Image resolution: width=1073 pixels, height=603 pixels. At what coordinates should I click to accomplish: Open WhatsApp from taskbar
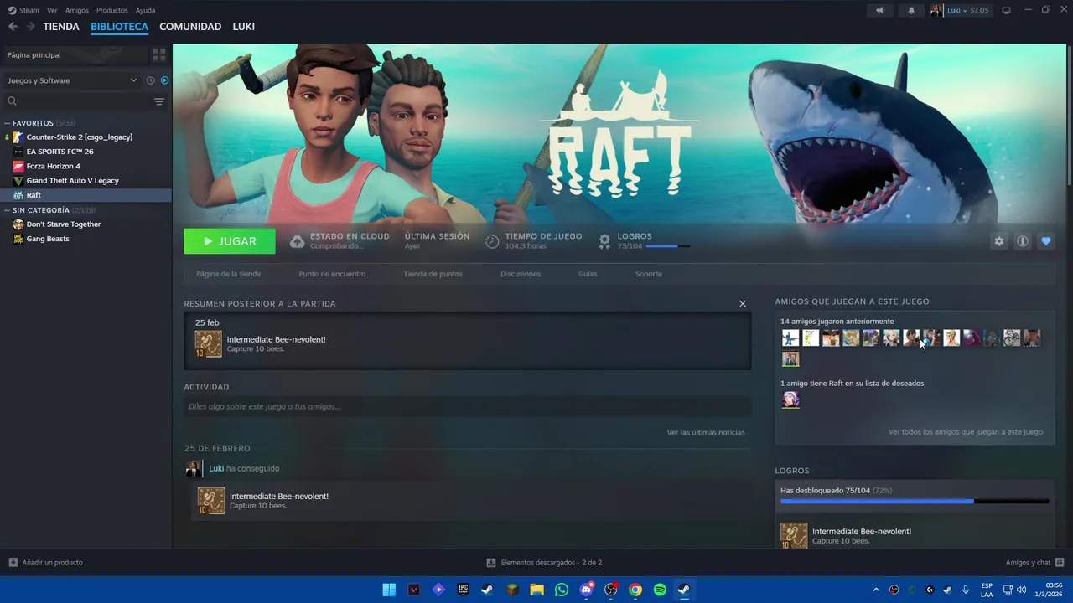562,590
